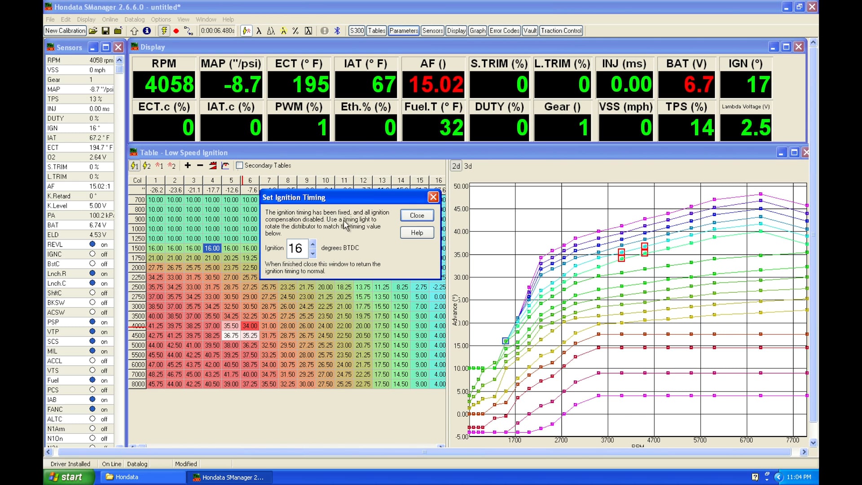Save the current calibration
The height and width of the screenshot is (485, 862).
pyautogui.click(x=106, y=31)
